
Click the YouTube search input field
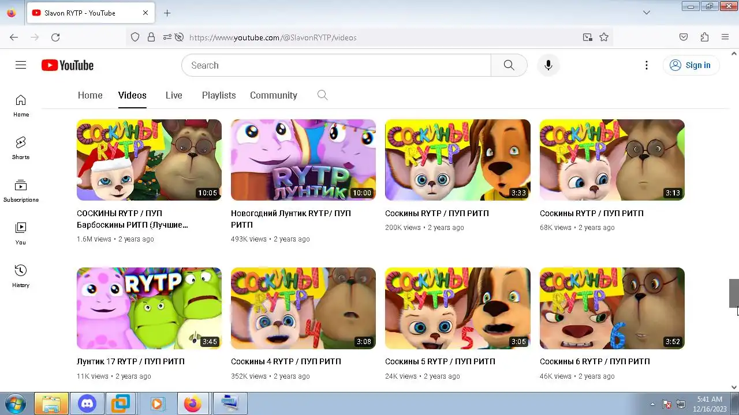coord(336,65)
